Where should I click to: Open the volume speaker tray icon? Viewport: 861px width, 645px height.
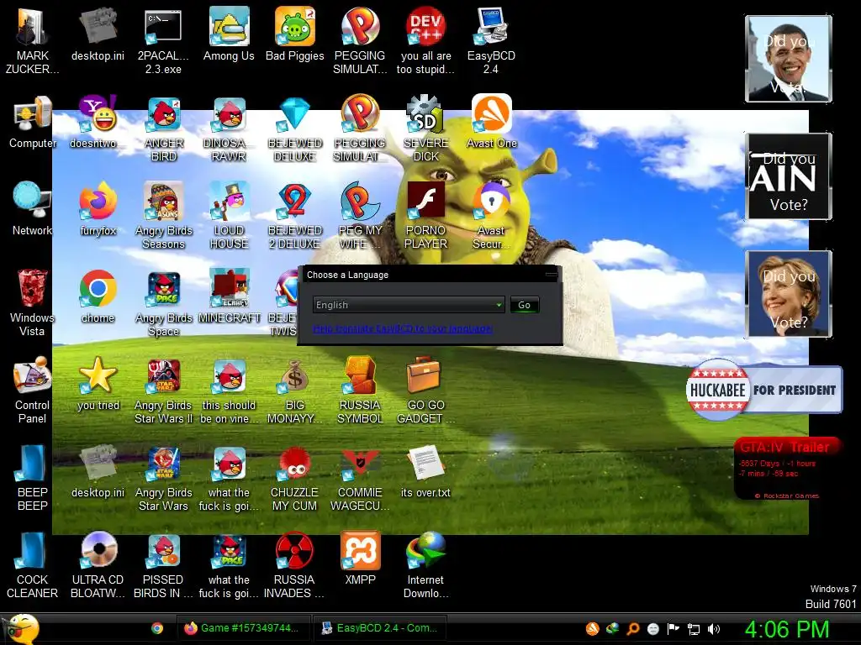tap(714, 628)
